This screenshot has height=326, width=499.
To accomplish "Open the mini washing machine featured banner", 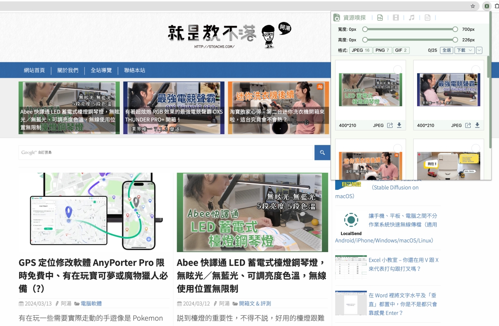I will (x=278, y=108).
